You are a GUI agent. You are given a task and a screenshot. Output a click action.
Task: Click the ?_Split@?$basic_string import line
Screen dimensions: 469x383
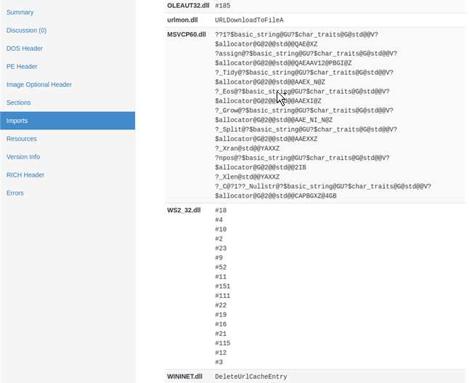[306, 129]
